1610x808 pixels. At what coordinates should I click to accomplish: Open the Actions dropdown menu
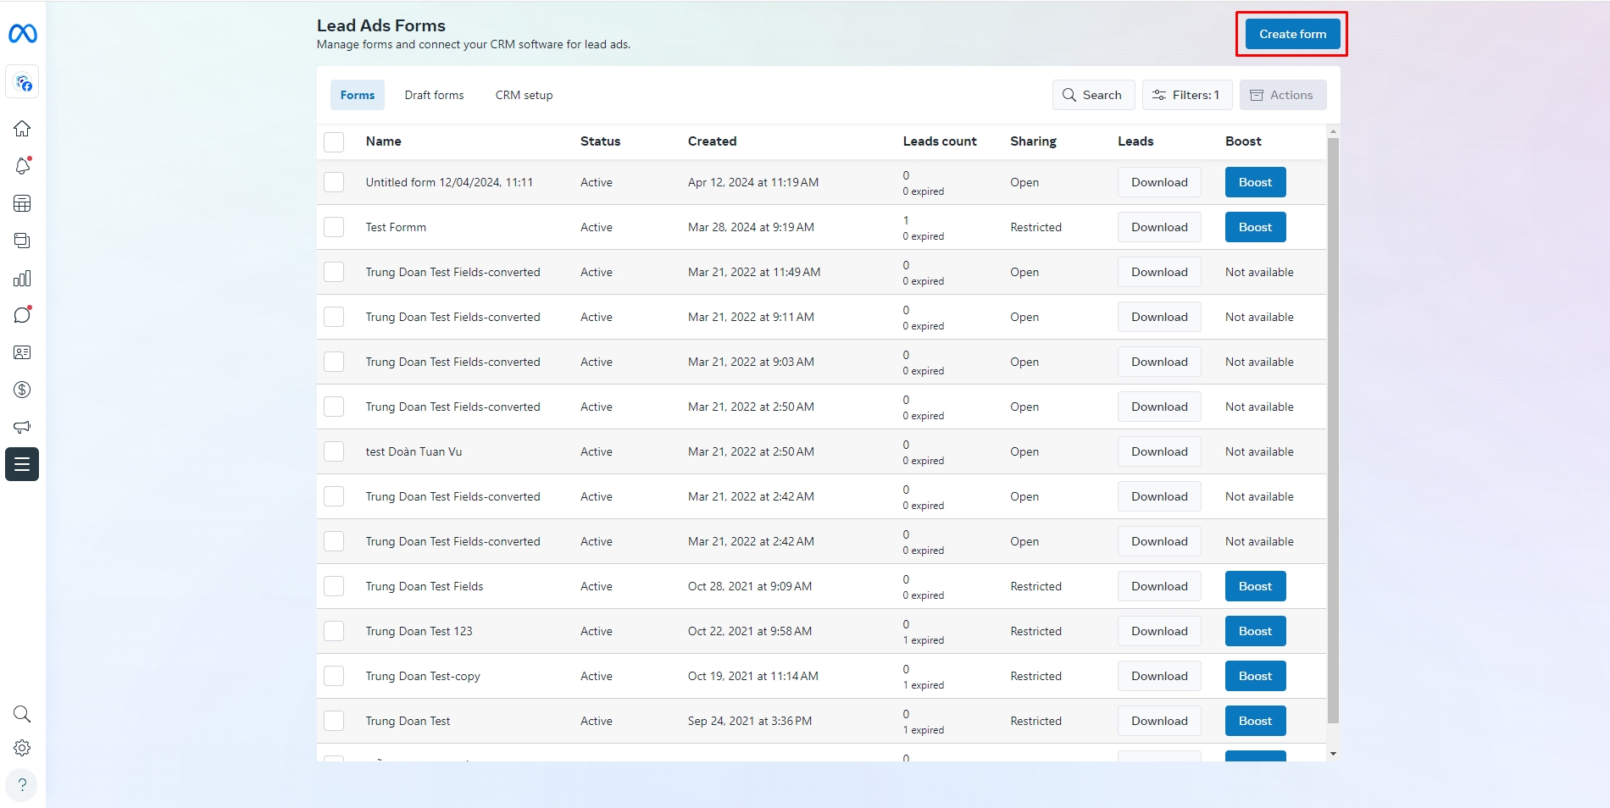[x=1282, y=95]
